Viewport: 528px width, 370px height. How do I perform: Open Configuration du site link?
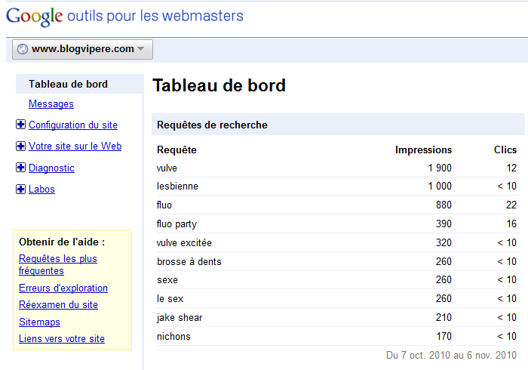click(73, 125)
